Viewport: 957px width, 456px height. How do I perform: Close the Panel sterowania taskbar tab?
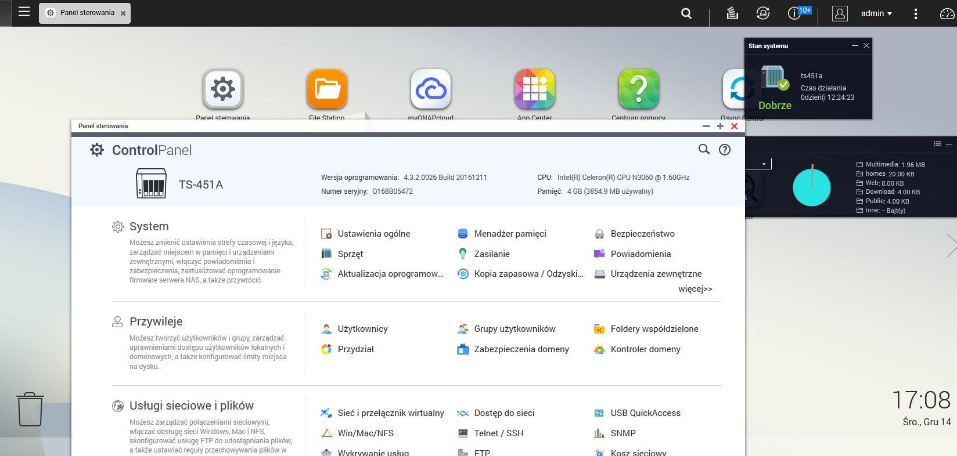[x=123, y=13]
